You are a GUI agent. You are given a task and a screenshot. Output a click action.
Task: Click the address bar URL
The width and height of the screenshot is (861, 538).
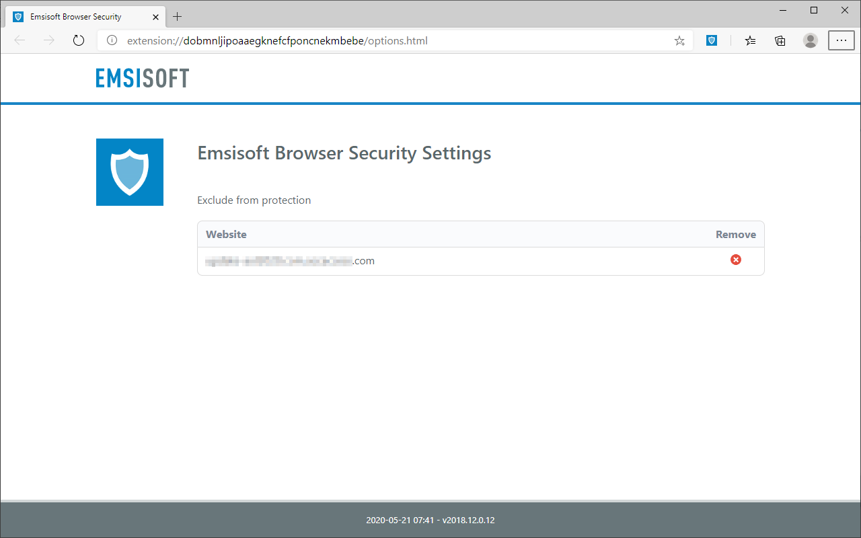click(x=277, y=41)
